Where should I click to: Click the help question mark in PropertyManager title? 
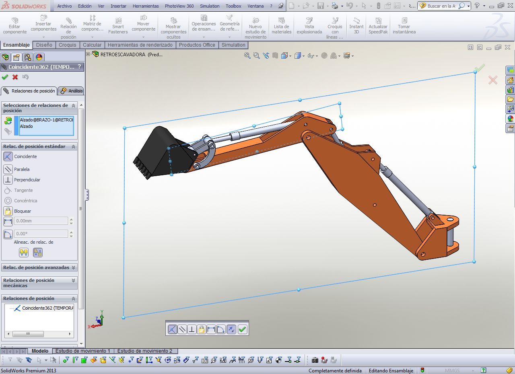click(79, 67)
